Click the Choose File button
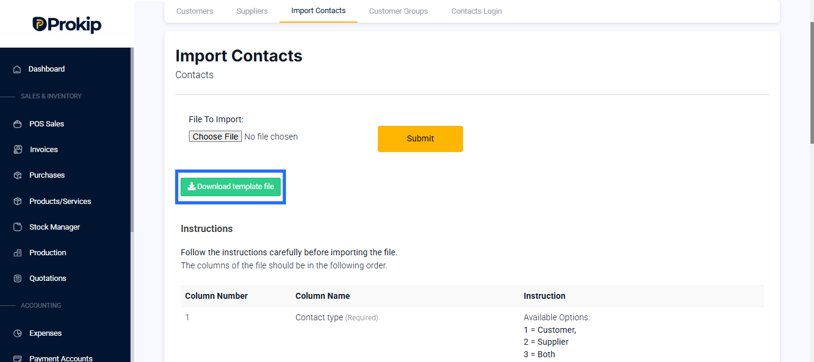This screenshot has height=362, width=814. pos(216,137)
